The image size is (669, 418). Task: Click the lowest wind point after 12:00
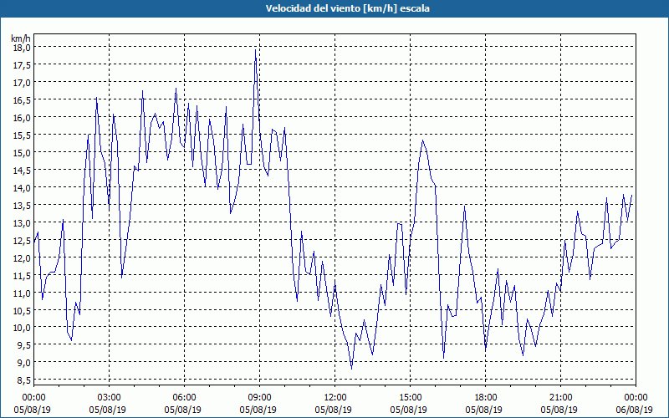tap(351, 368)
